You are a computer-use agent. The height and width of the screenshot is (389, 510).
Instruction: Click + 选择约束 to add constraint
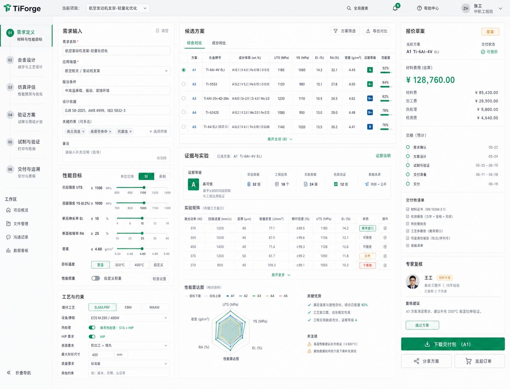coord(158,131)
